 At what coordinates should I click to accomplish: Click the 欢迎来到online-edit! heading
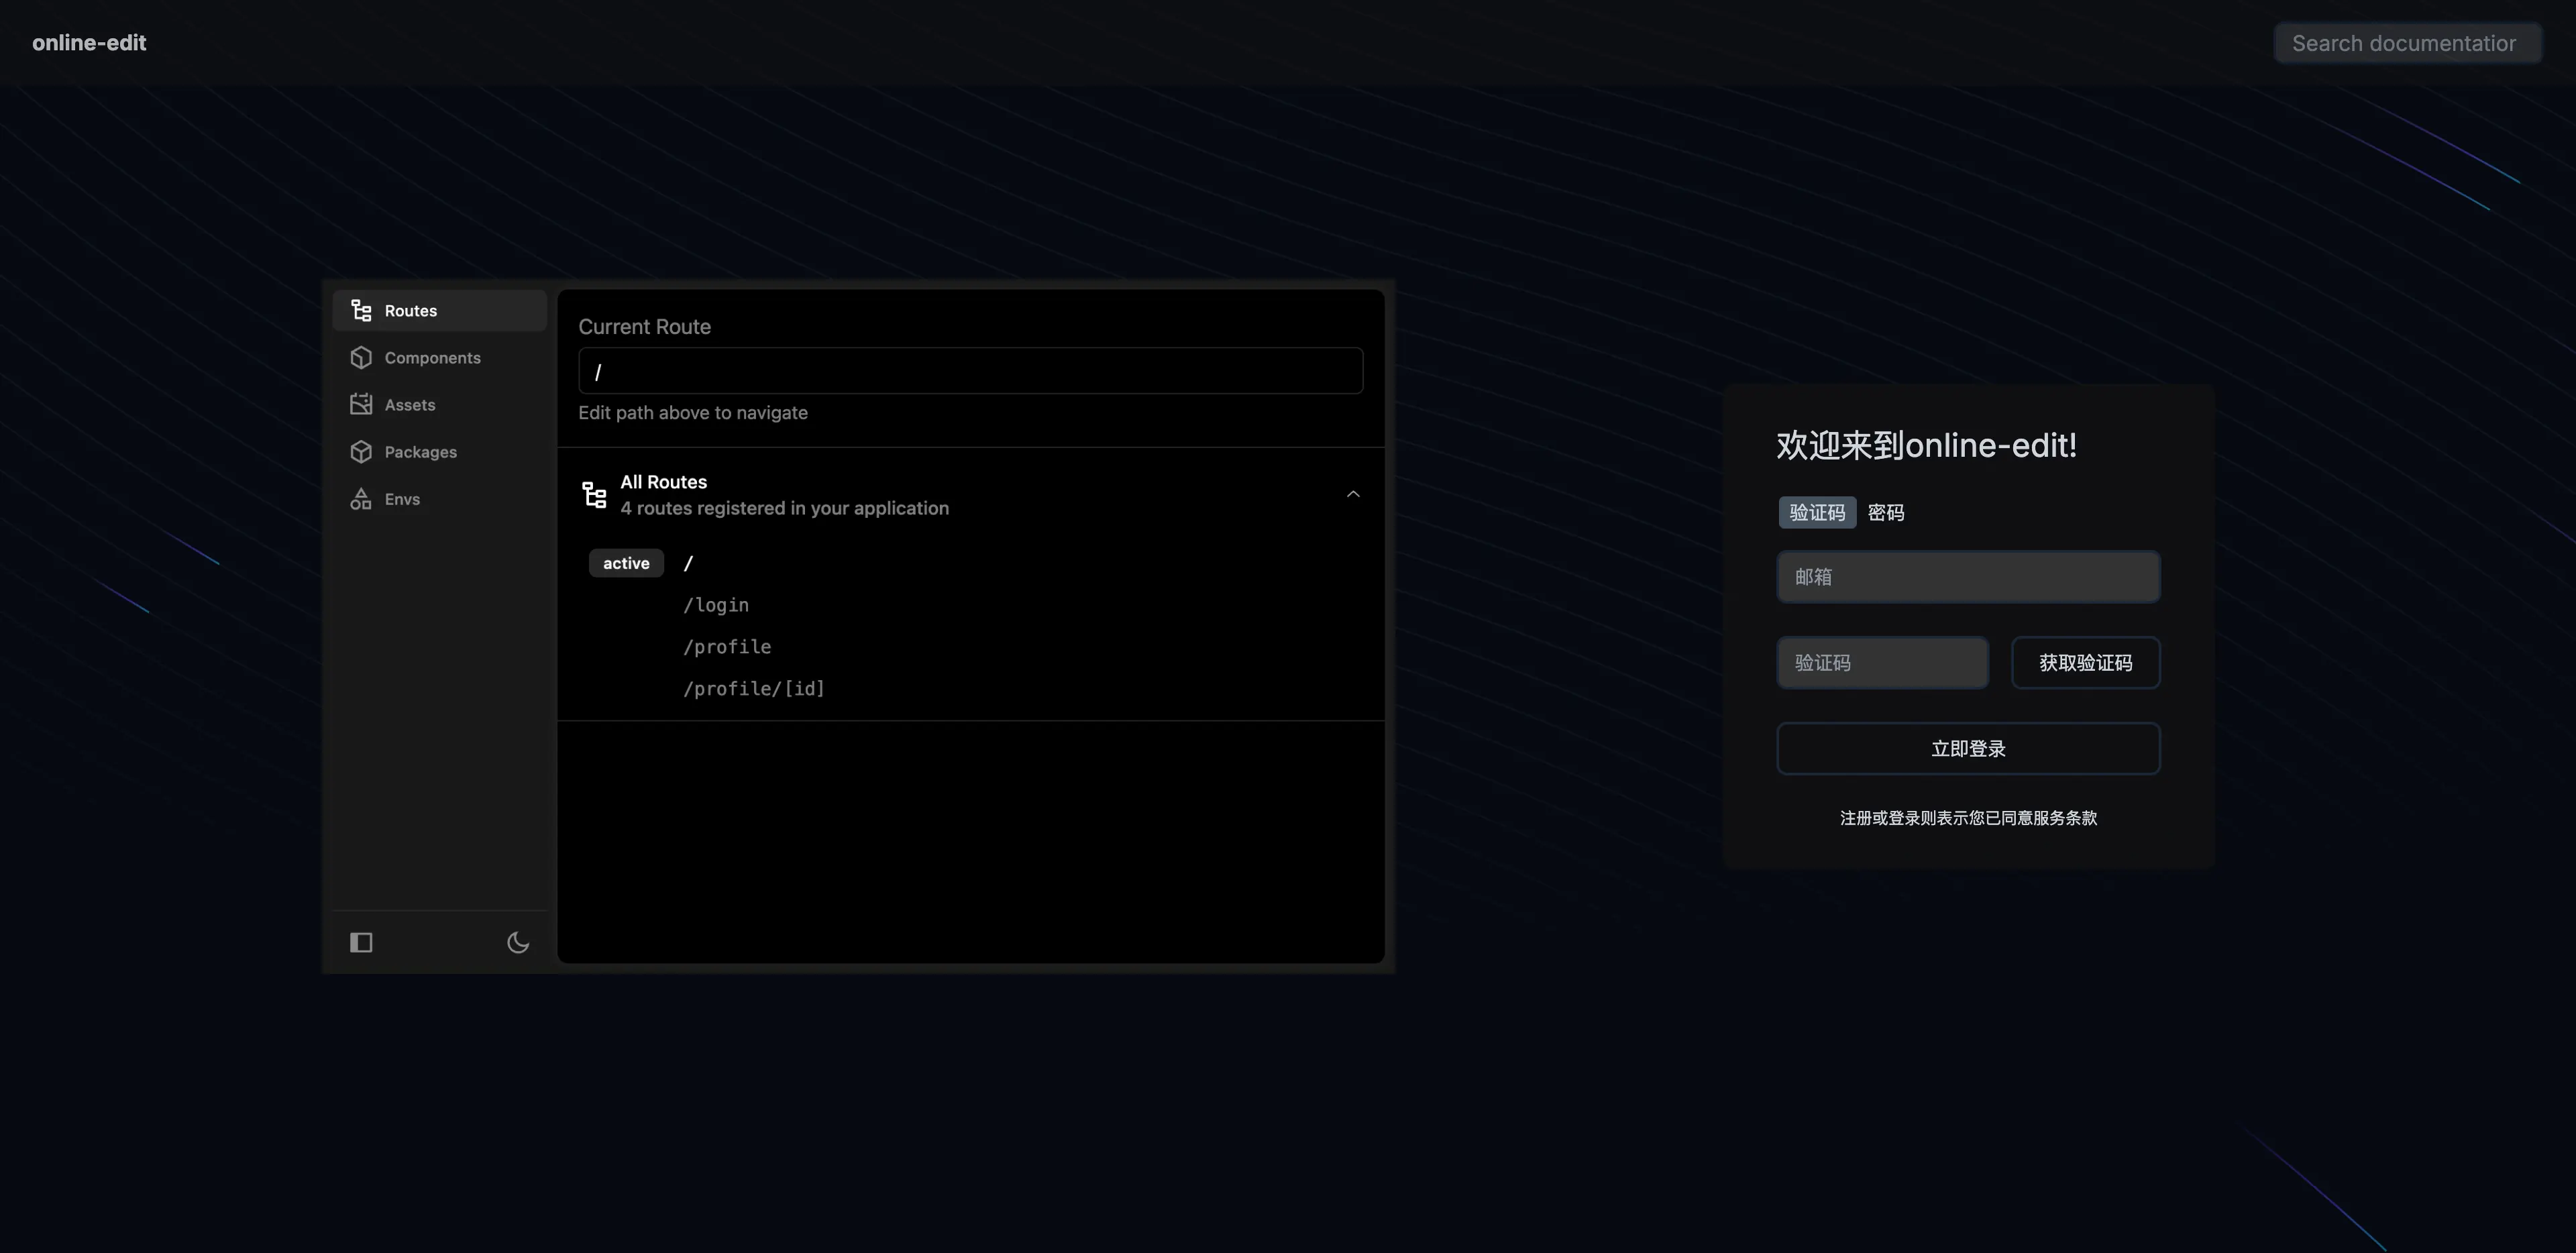coord(1927,445)
